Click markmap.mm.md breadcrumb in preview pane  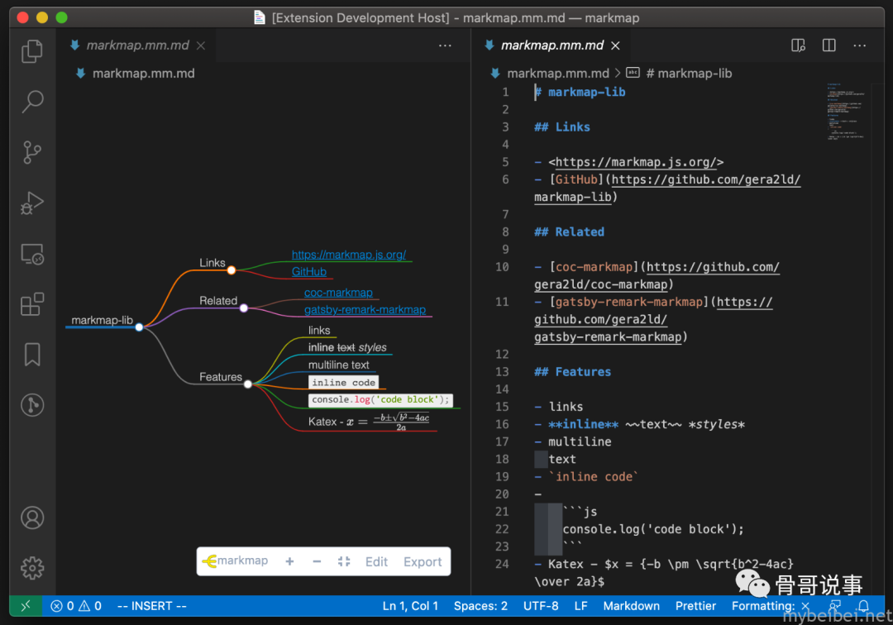click(x=144, y=74)
